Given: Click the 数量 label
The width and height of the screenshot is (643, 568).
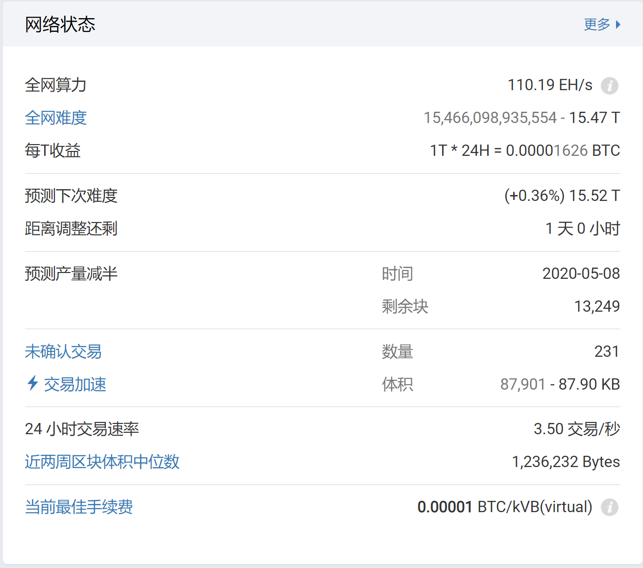Looking at the screenshot, I should pyautogui.click(x=397, y=351).
